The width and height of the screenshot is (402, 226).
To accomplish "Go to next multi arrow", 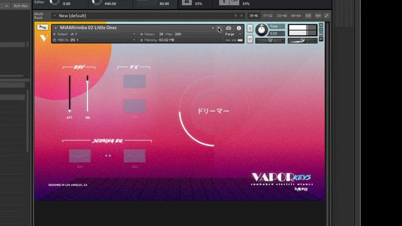I will [241, 16].
